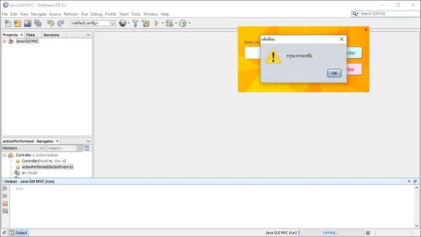Open the Profile menu
Image resolution: width=421 pixels, height=237 pixels.
(111, 14)
